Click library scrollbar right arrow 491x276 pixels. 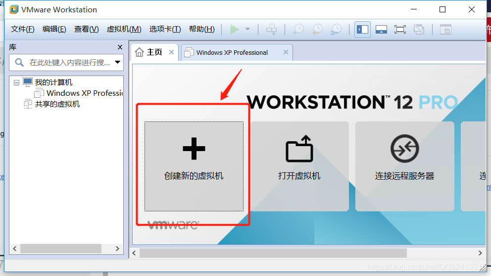117,248
